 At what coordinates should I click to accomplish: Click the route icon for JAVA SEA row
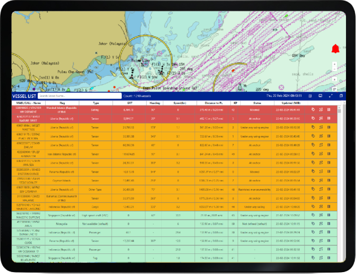pyautogui.click(x=321, y=163)
